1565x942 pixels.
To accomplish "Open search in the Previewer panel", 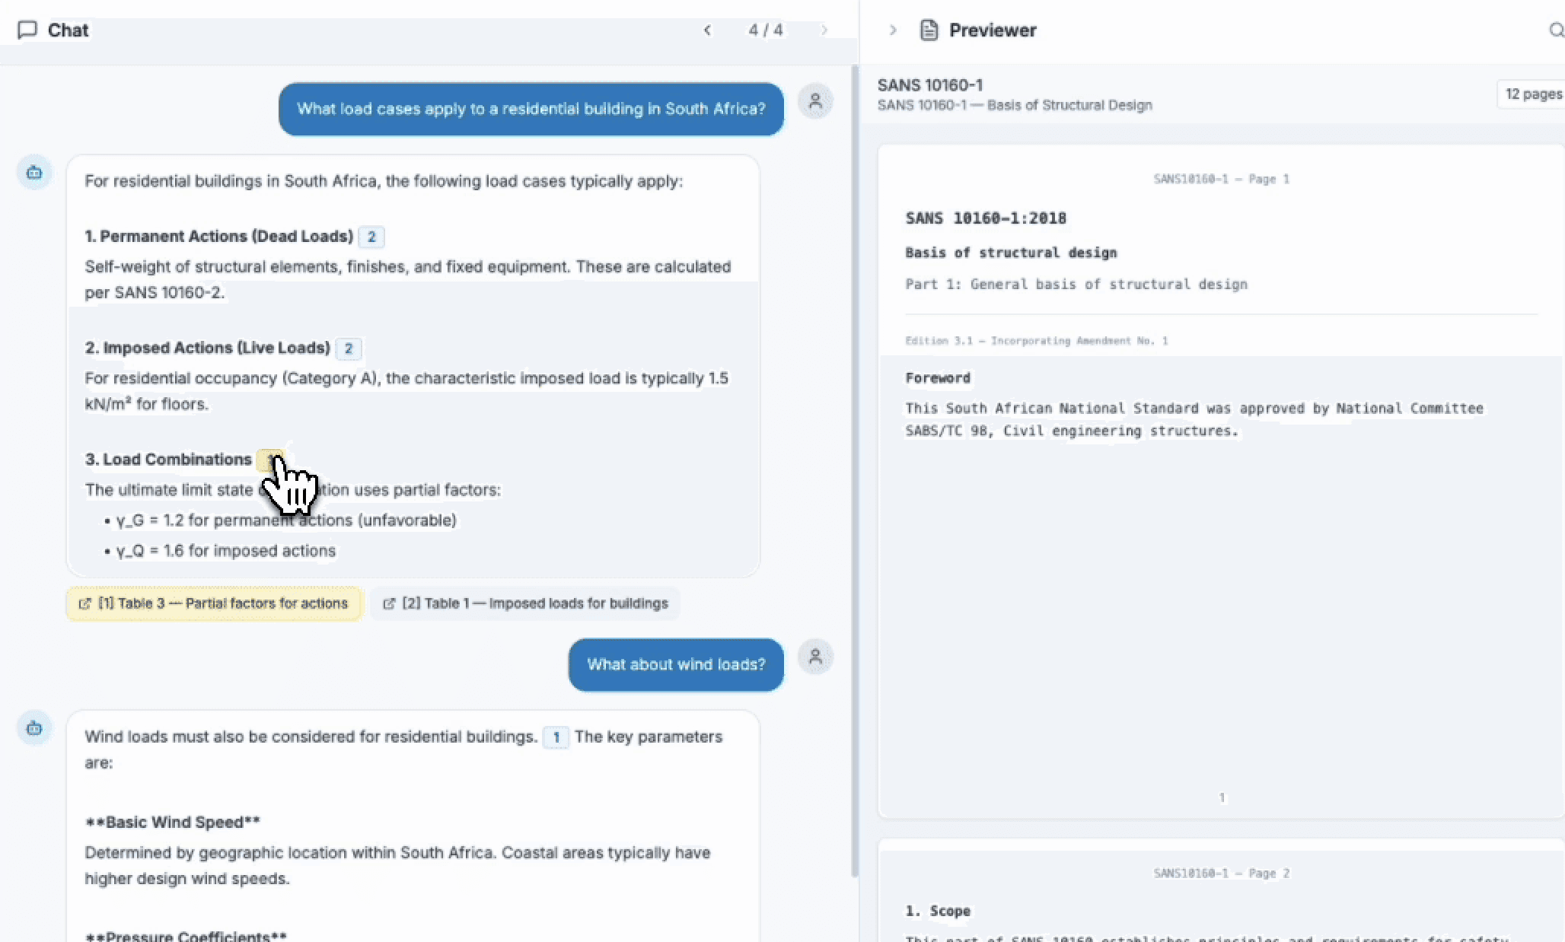I will [1556, 30].
